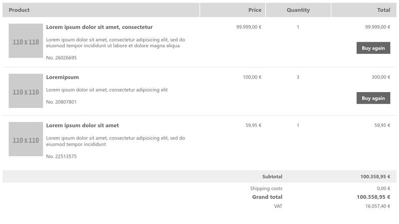
Task: Click the VAT amount 16.057,40 €
Action: tap(378, 206)
